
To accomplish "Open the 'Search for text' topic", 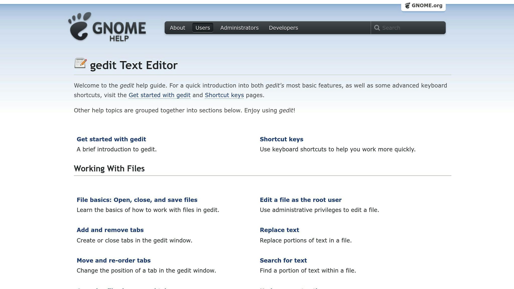I will (283, 260).
